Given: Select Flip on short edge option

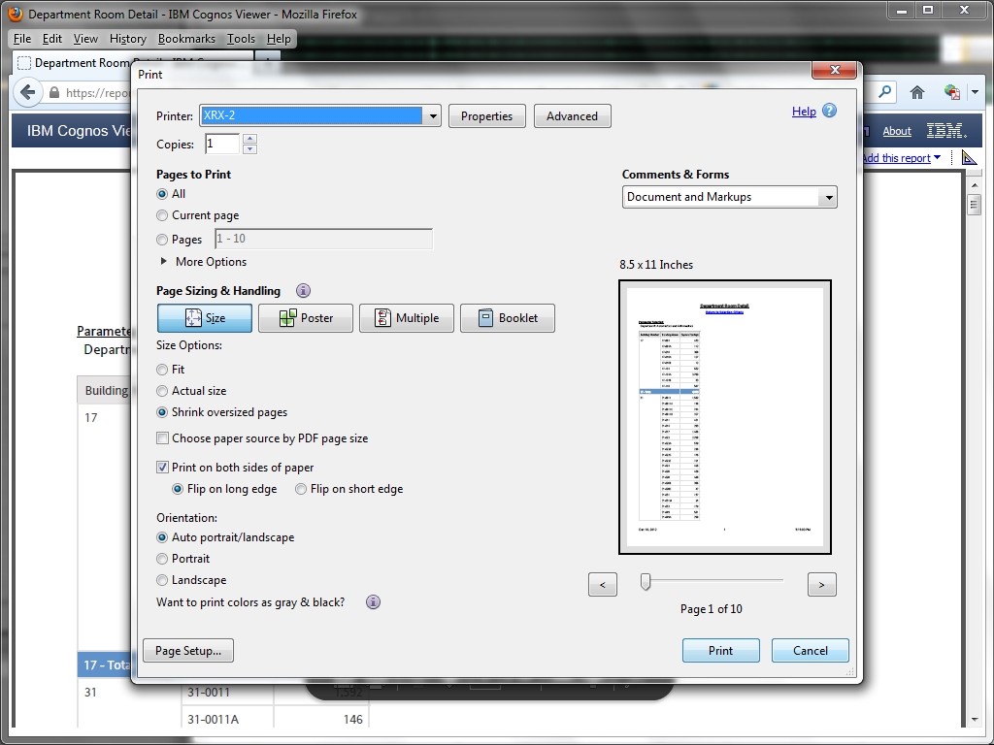Looking at the screenshot, I should click(x=301, y=489).
